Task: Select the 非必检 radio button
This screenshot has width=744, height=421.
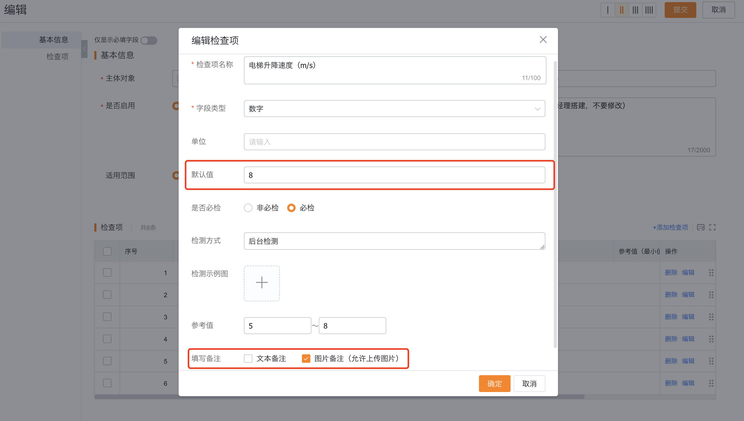Action: point(248,208)
